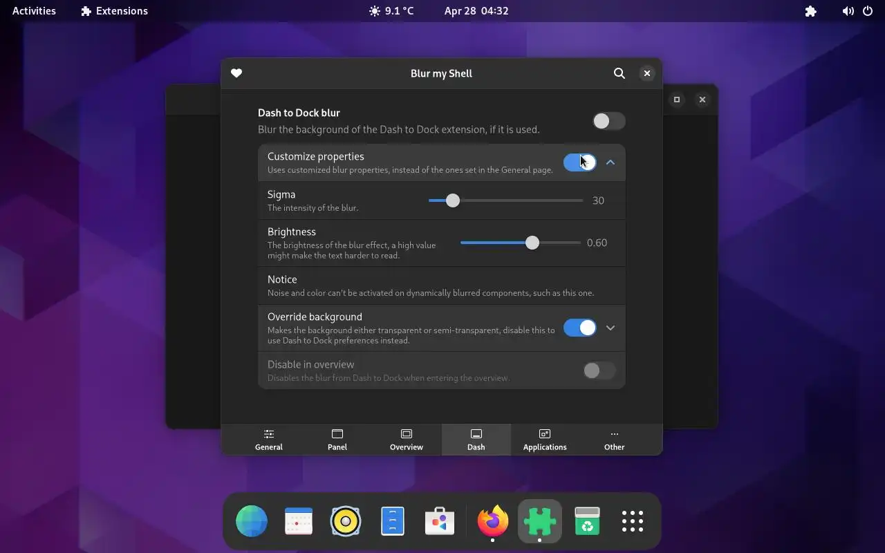The width and height of the screenshot is (885, 553).
Task: Open the green Extensions puzzle app in dock
Action: pos(540,521)
